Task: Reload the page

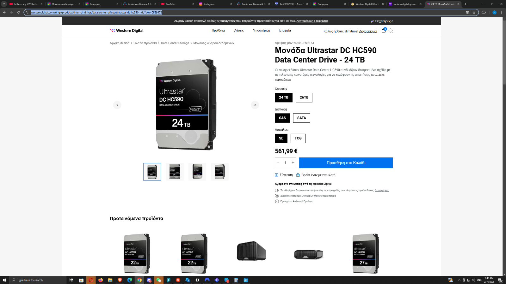Action: click(19, 12)
